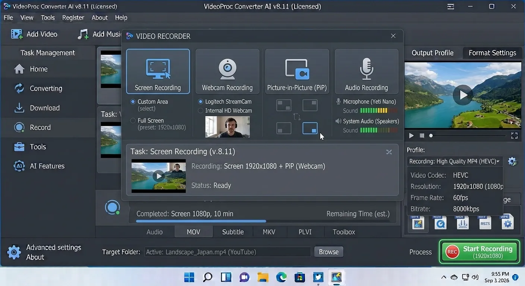Click the Microphone sound level meter
525x286 pixels.
pos(378,111)
